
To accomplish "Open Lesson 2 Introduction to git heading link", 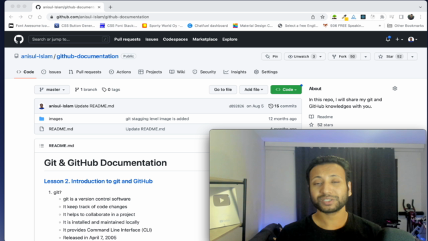I will click(98, 181).
